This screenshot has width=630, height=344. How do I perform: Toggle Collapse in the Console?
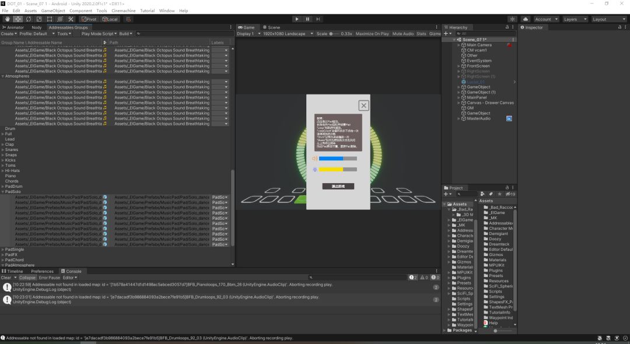(27, 278)
